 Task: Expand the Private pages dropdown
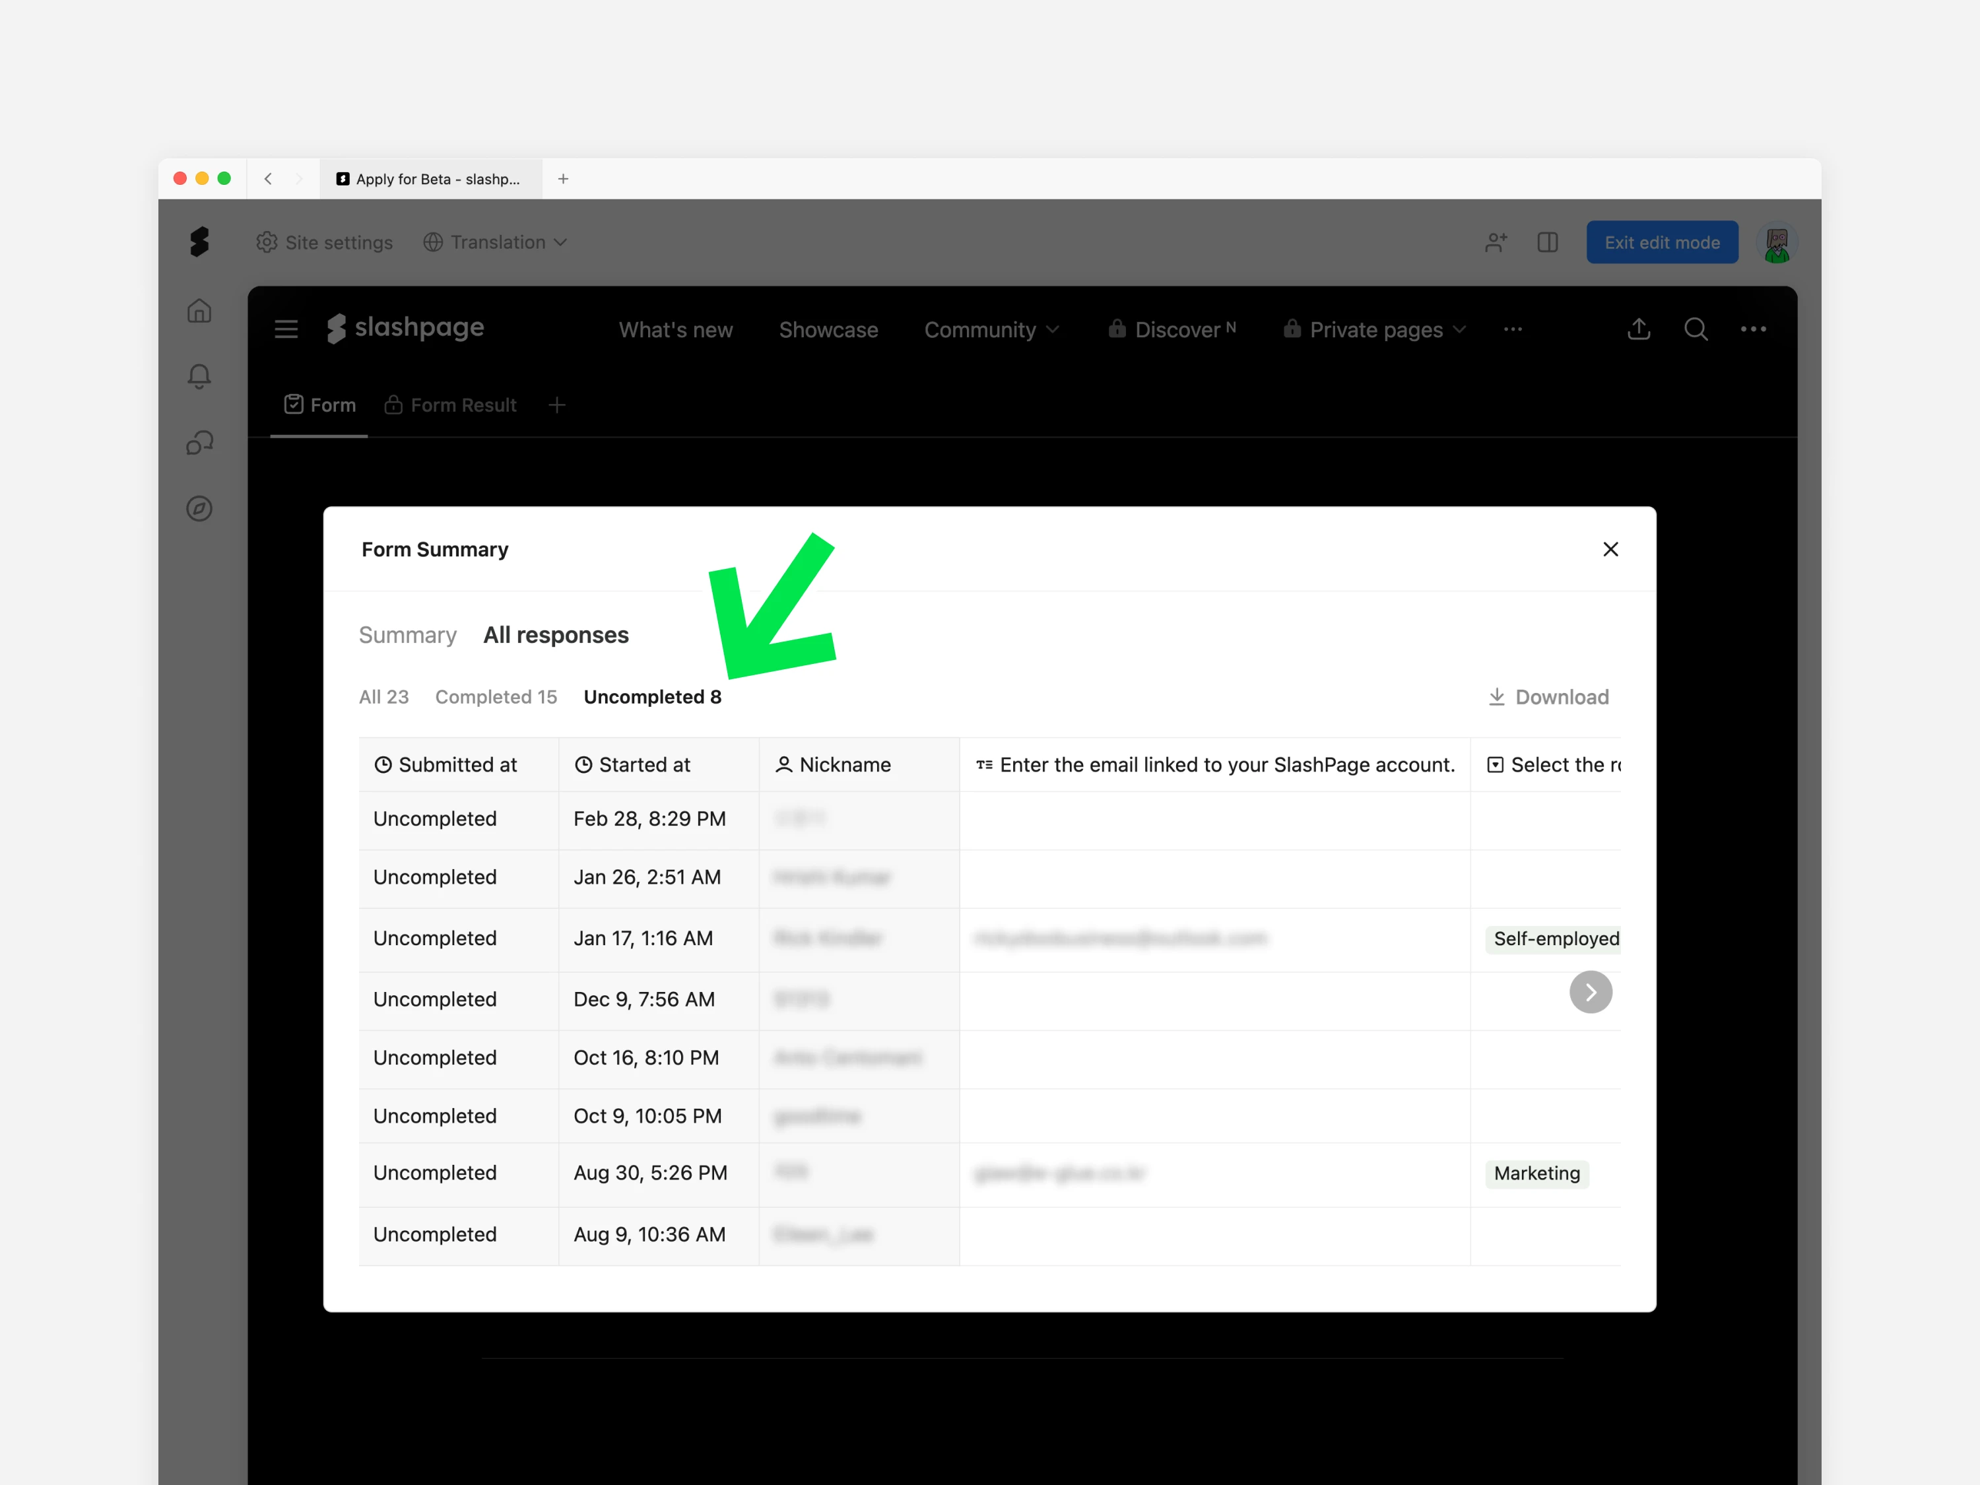click(x=1375, y=329)
